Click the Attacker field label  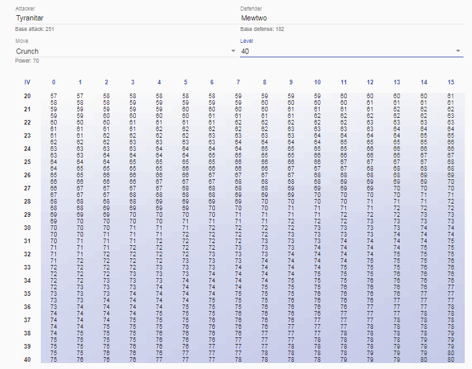(25, 9)
